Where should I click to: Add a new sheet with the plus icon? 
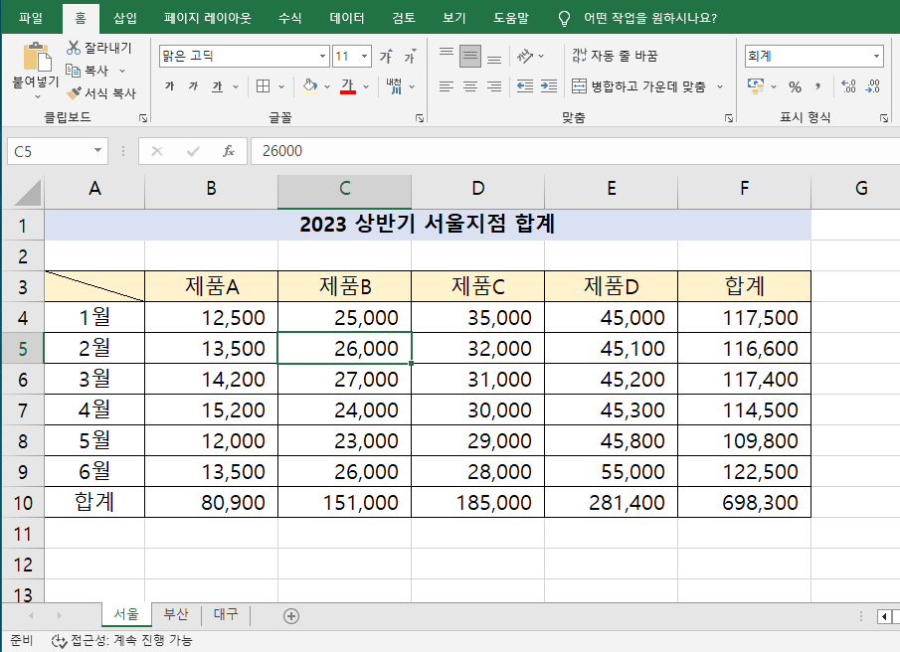291,616
